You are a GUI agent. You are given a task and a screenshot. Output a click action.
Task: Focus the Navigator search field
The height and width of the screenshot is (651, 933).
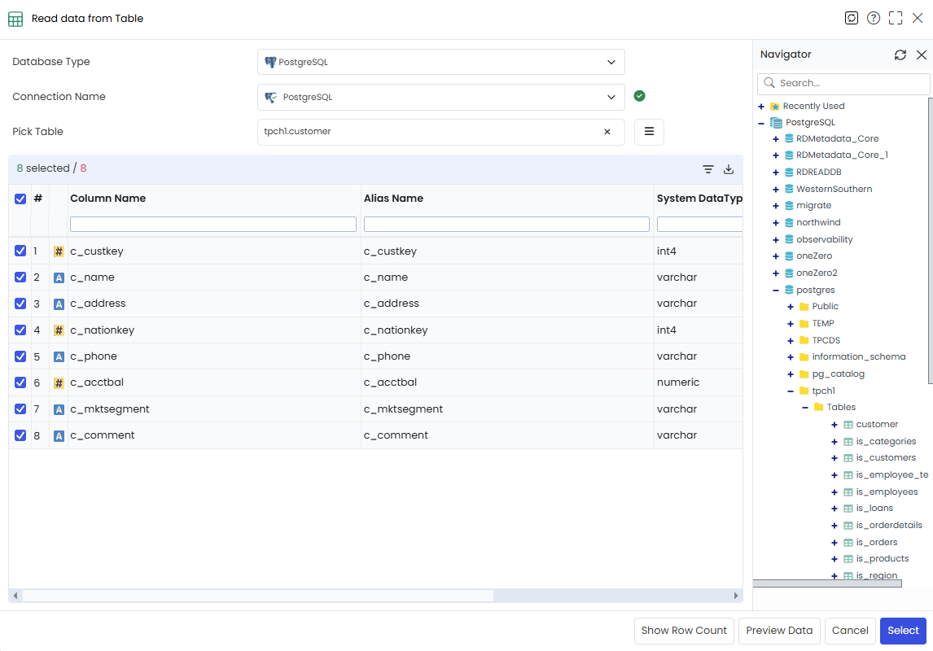click(x=843, y=83)
